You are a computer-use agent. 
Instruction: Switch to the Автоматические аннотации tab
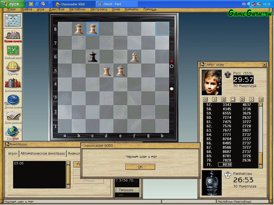(x=43, y=154)
